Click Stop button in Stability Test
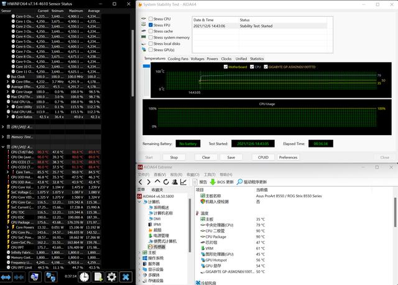 174,157
